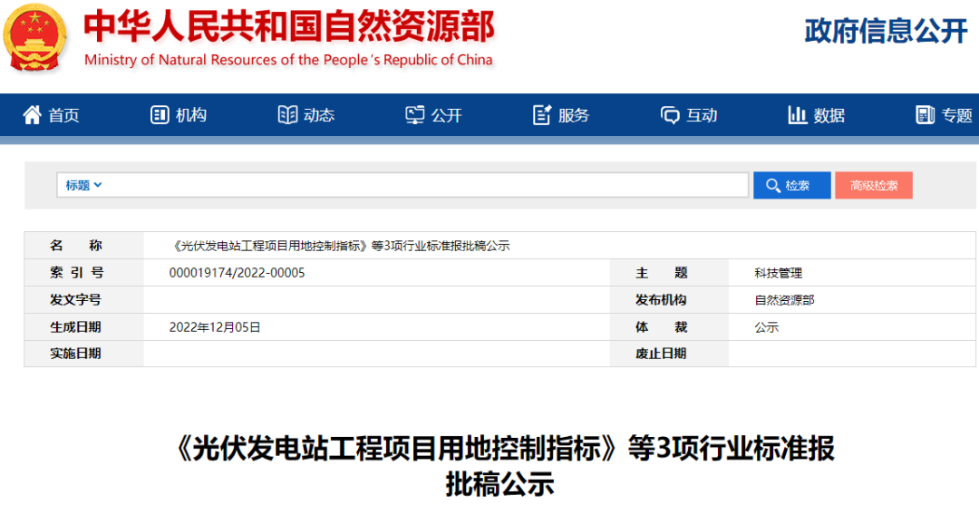Click the 实施日期 row label
The width and height of the screenshot is (979, 505).
click(x=75, y=354)
